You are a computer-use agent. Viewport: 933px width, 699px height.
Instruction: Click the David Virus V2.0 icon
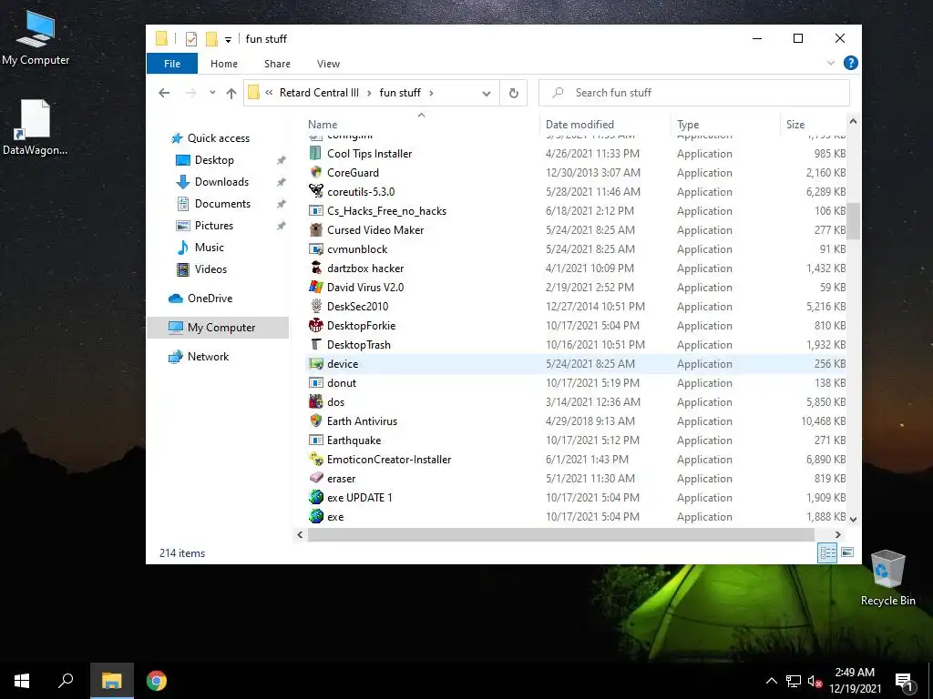[315, 287]
